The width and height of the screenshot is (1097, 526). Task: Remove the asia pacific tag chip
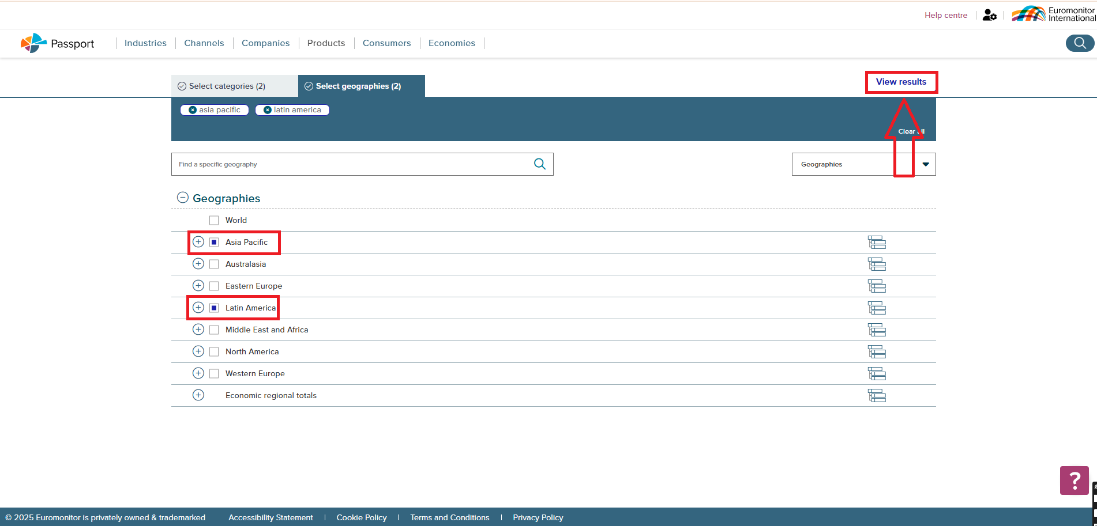193,110
